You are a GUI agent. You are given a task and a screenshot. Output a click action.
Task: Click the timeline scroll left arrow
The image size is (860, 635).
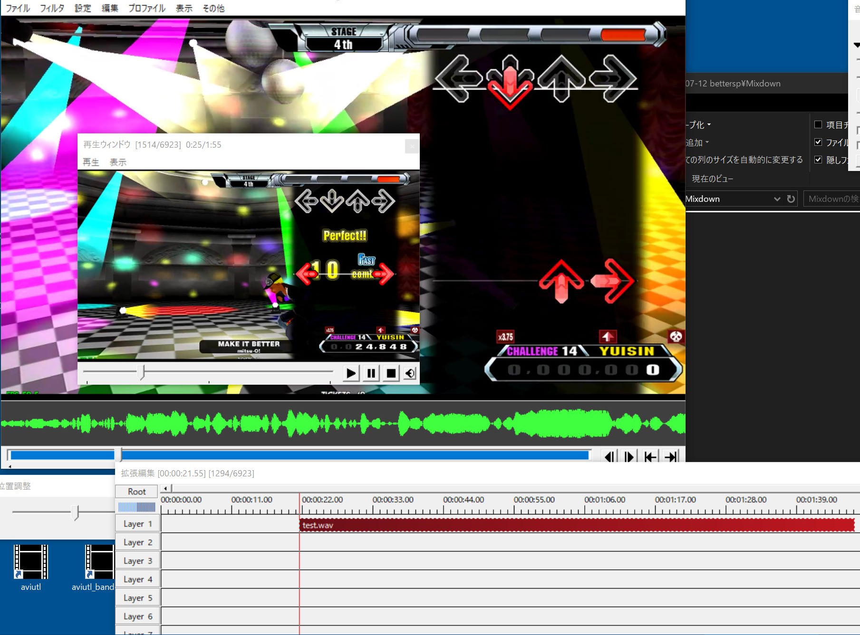pos(165,488)
